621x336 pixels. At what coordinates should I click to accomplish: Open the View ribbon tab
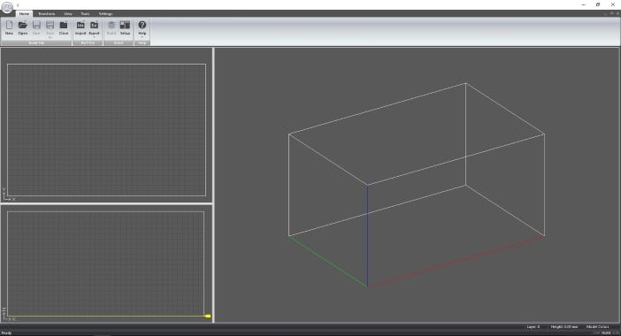pyautogui.click(x=68, y=13)
